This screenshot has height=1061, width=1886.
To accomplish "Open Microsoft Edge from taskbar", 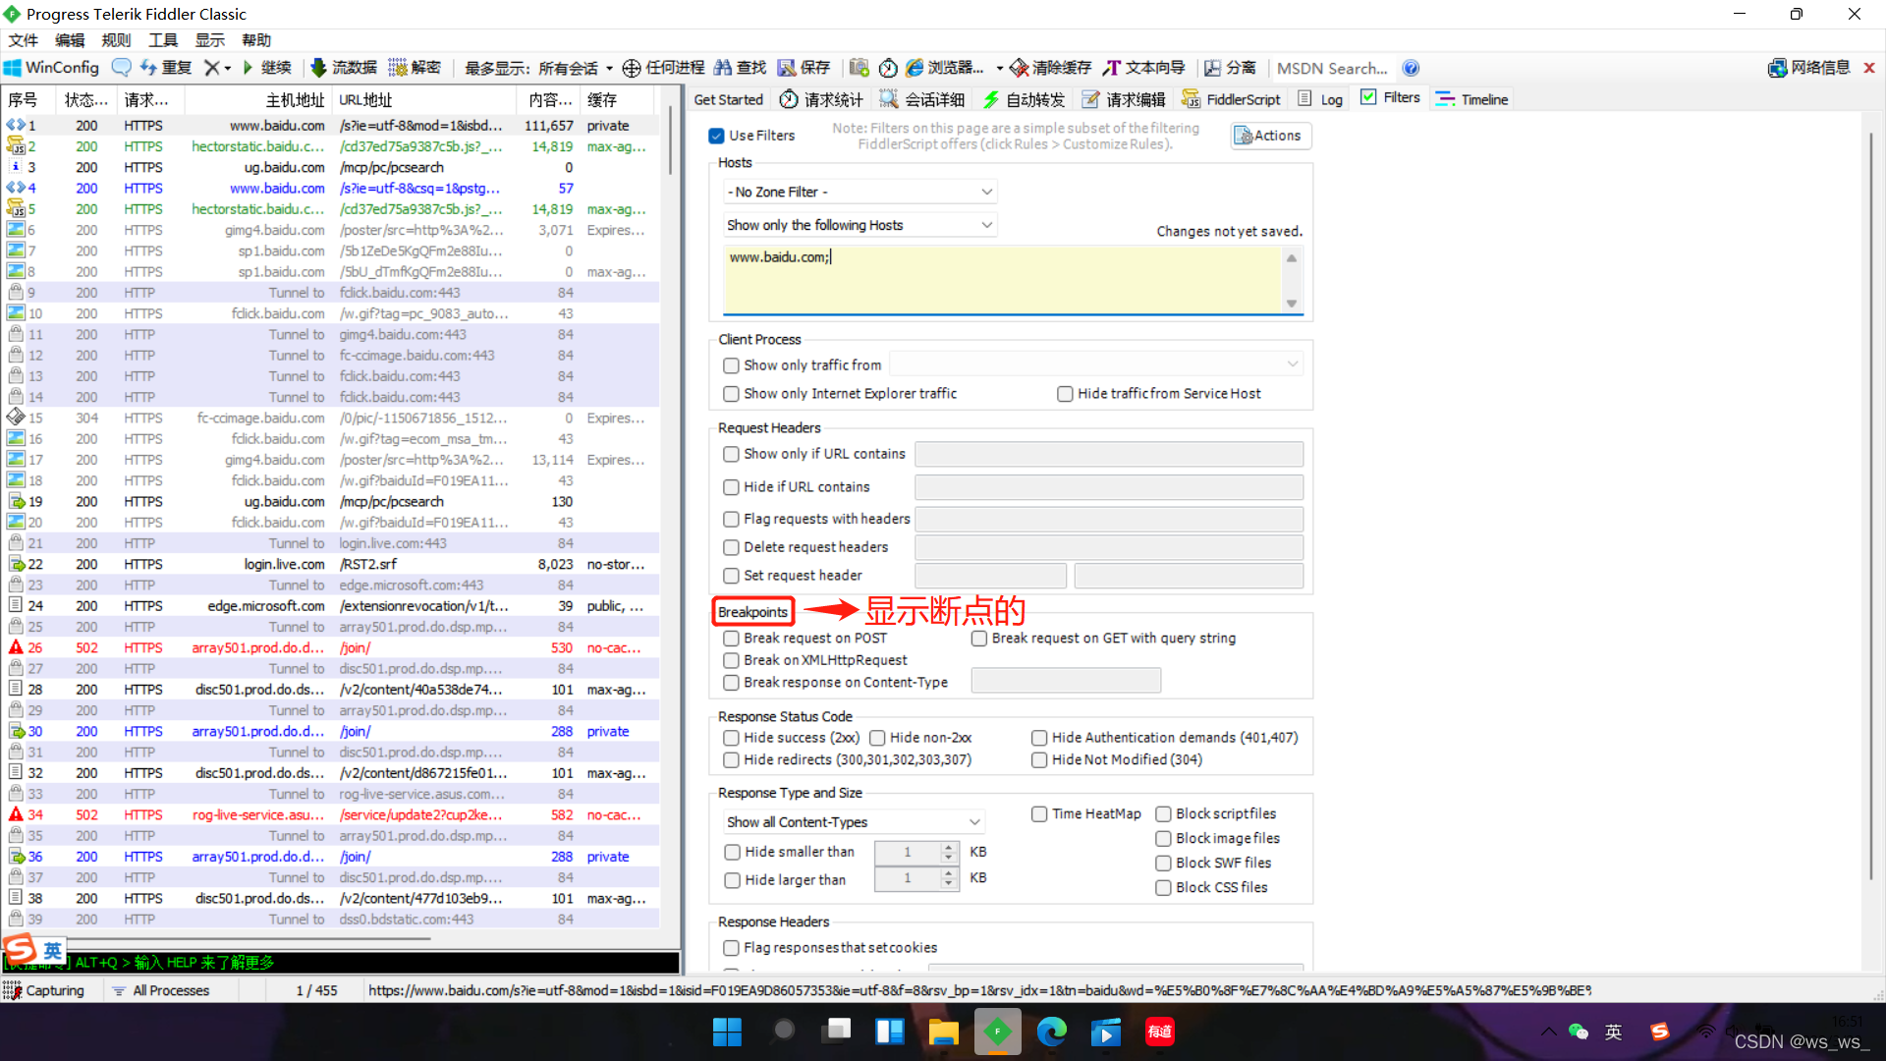I will coord(1052,1032).
